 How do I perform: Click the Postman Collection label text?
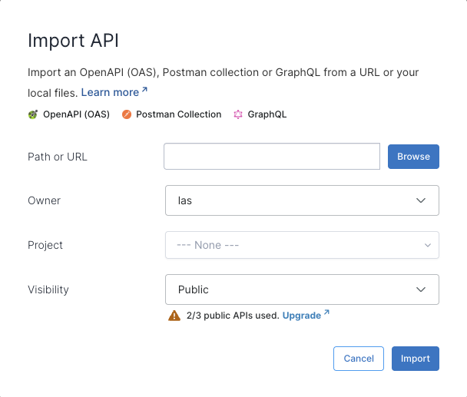coord(179,114)
